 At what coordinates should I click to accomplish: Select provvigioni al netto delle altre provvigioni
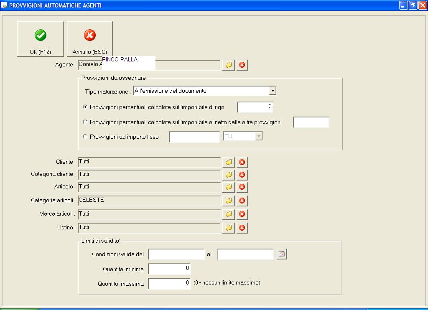pyautogui.click(x=85, y=122)
